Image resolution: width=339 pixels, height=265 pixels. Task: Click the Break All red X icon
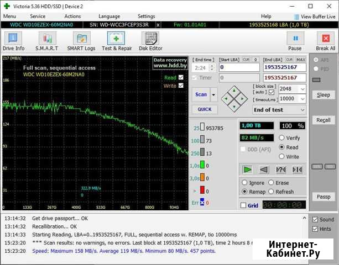click(326, 39)
